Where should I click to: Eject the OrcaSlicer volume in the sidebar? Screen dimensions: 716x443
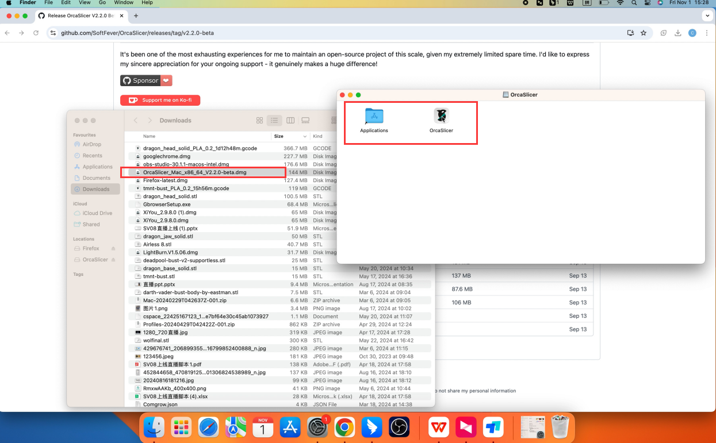pos(113,260)
